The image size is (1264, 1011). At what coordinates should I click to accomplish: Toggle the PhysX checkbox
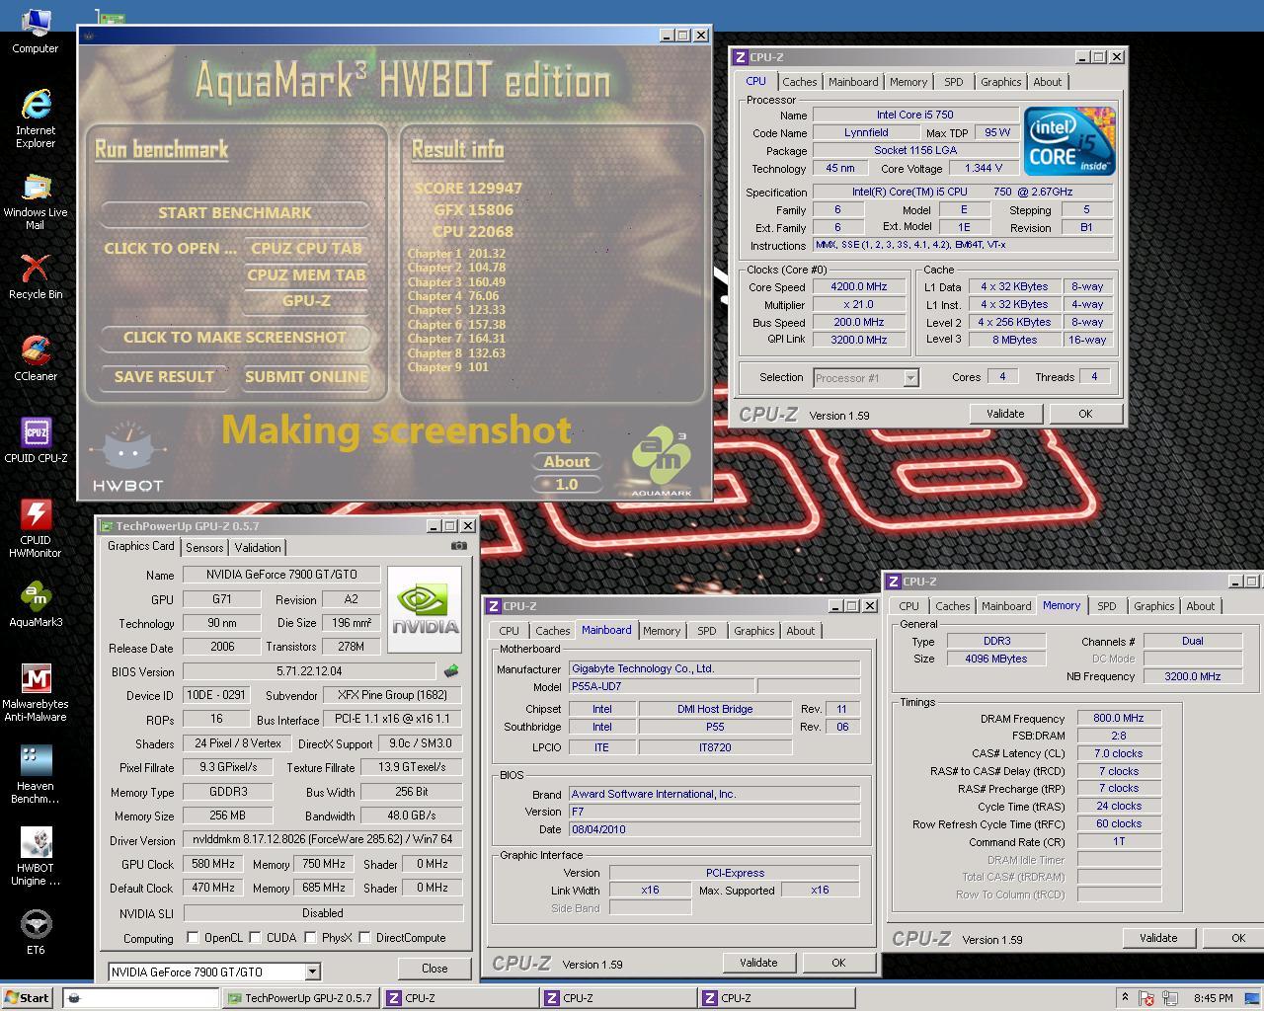coord(310,937)
